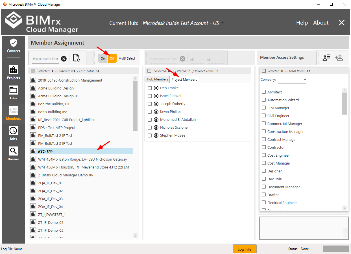The image size is (351, 254).
Task: Switch to the Project Members tab
Action: (x=184, y=80)
